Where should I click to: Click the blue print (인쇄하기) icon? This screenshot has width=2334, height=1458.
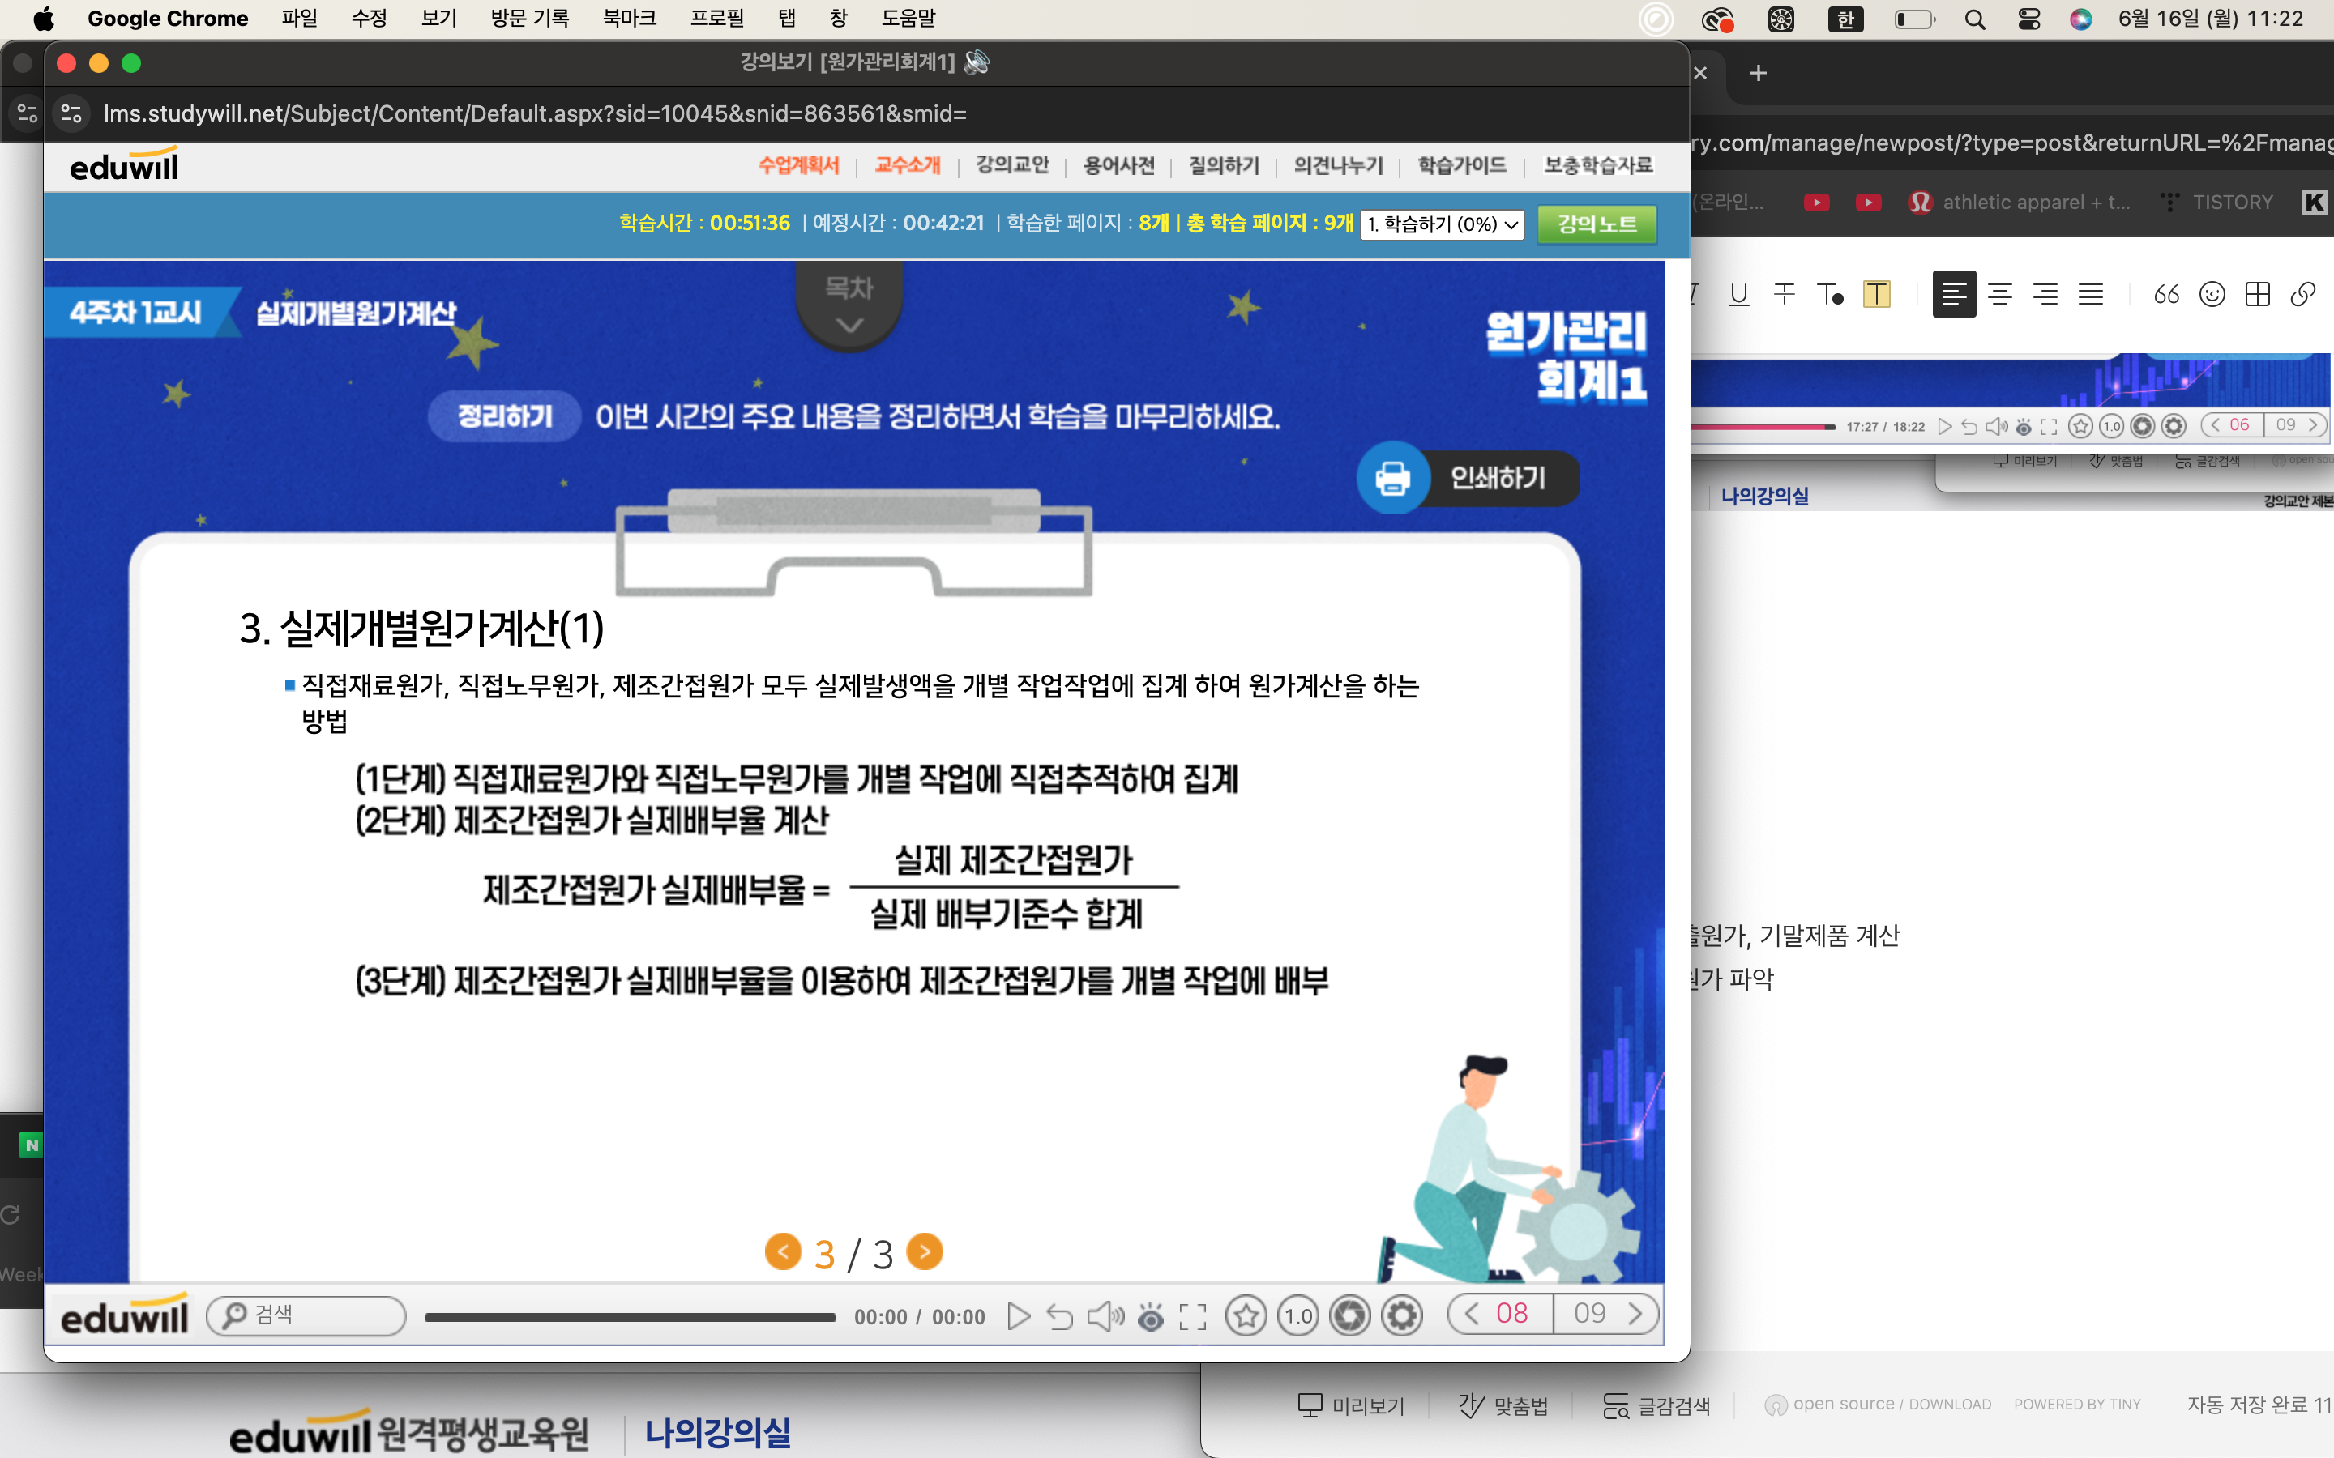click(1391, 477)
